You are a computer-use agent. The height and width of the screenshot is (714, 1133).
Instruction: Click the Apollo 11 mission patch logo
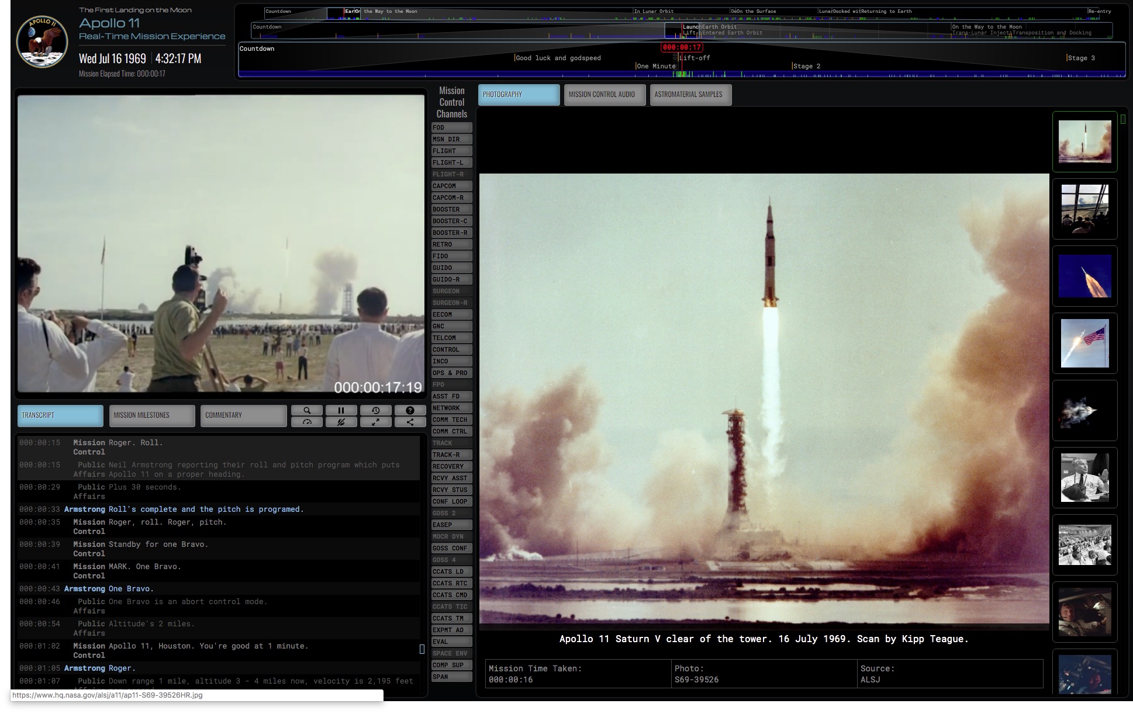pos(42,41)
